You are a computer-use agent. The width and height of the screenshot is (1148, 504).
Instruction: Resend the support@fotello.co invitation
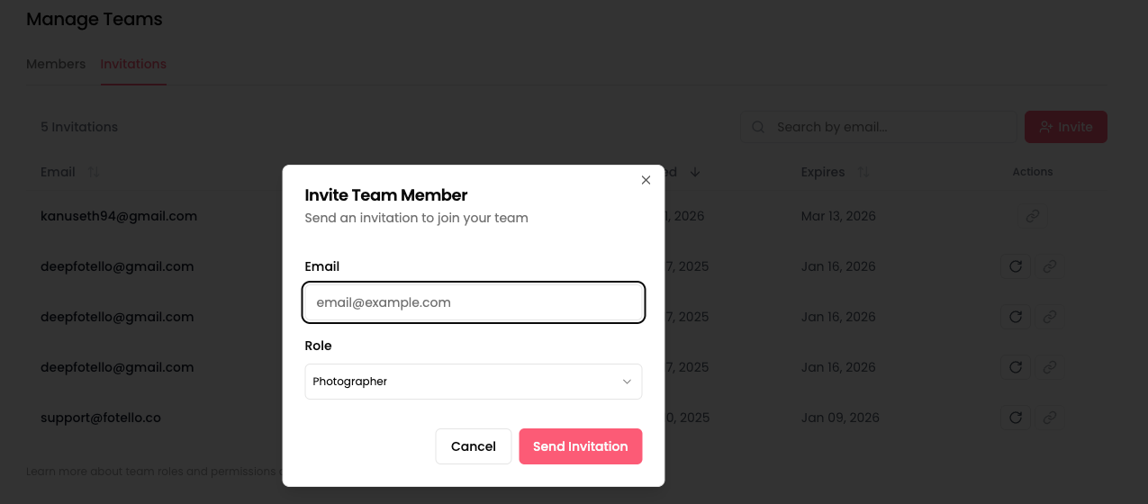point(1016,418)
